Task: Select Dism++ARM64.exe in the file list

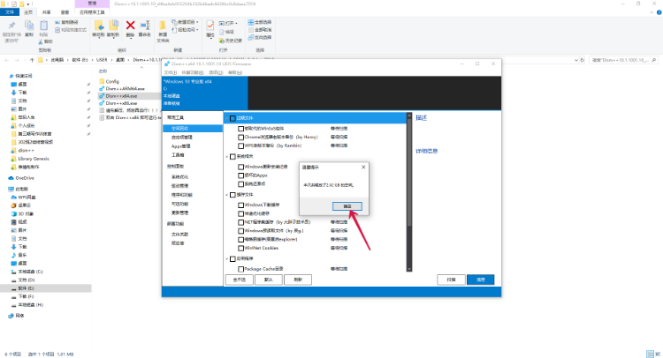Action: (x=126, y=88)
